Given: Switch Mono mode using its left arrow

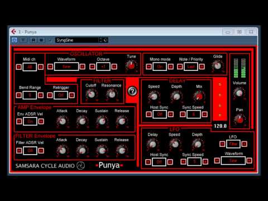Looking at the screenshot, I should click(x=149, y=66).
